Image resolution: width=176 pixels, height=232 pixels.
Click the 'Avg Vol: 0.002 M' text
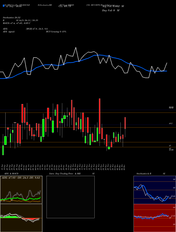click(113, 6)
